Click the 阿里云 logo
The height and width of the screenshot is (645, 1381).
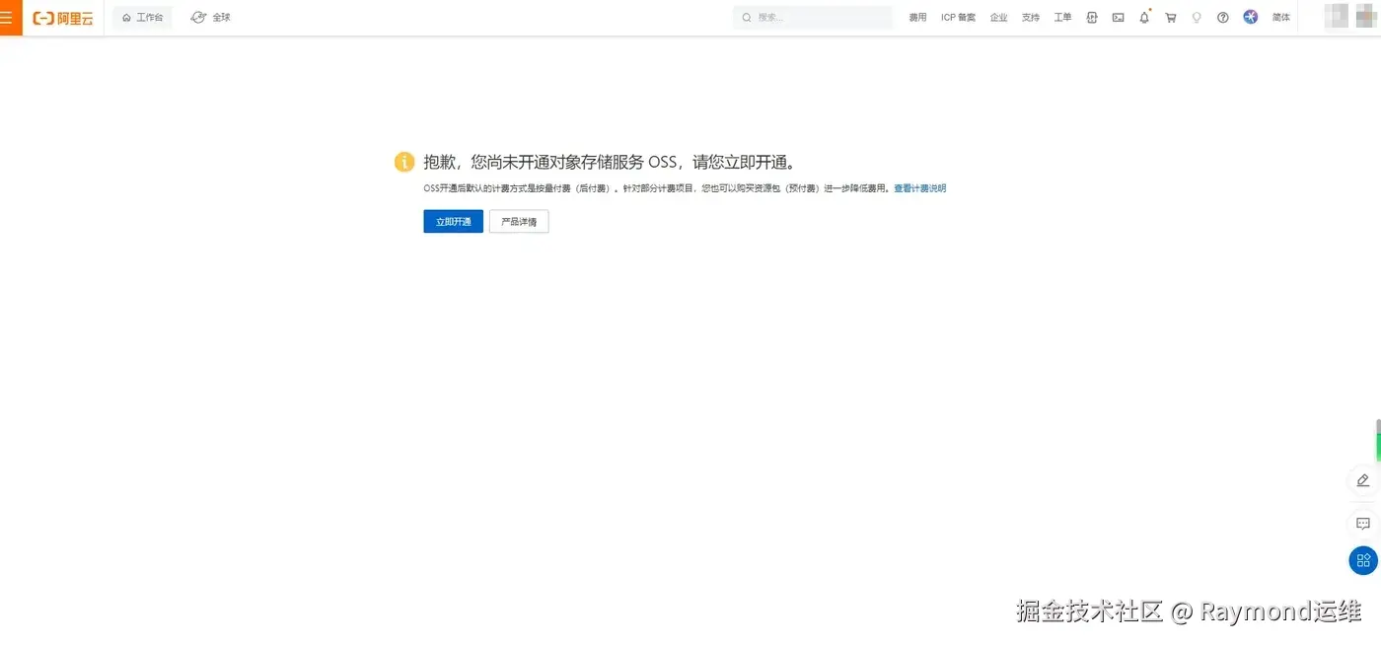click(x=63, y=18)
